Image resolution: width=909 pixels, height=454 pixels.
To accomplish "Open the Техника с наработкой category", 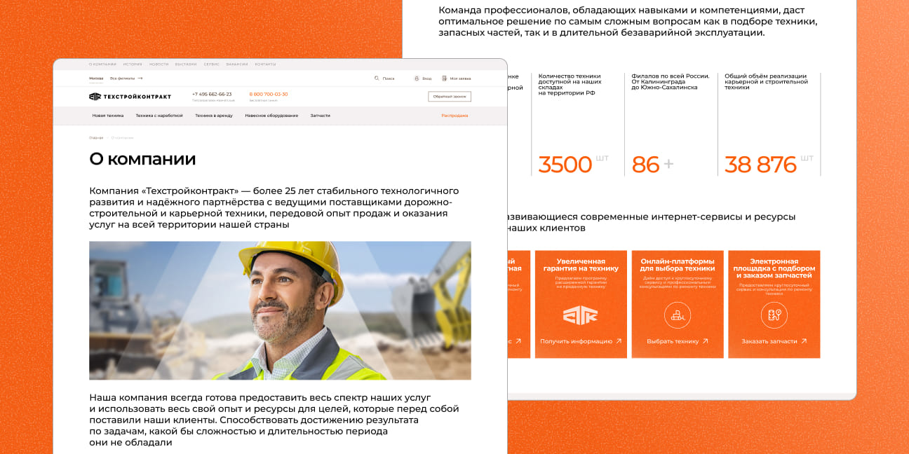I will [159, 116].
